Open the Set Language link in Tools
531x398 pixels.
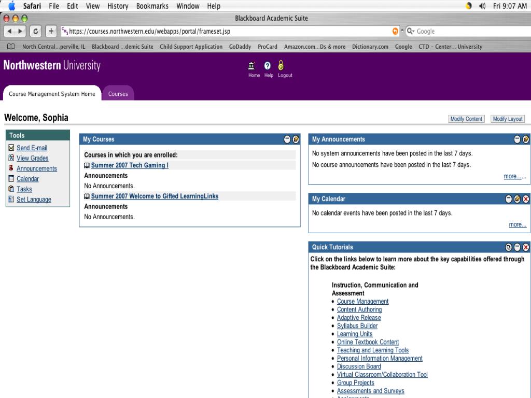tap(34, 200)
